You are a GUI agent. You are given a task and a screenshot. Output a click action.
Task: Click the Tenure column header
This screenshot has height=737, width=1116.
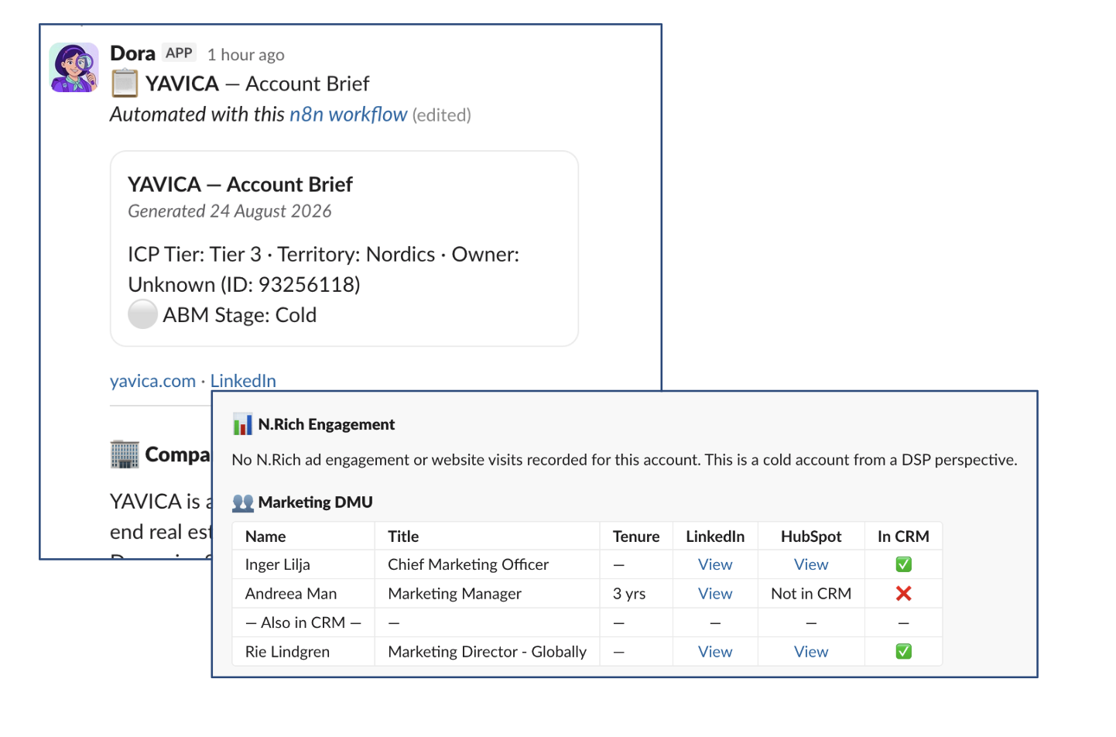[636, 536]
